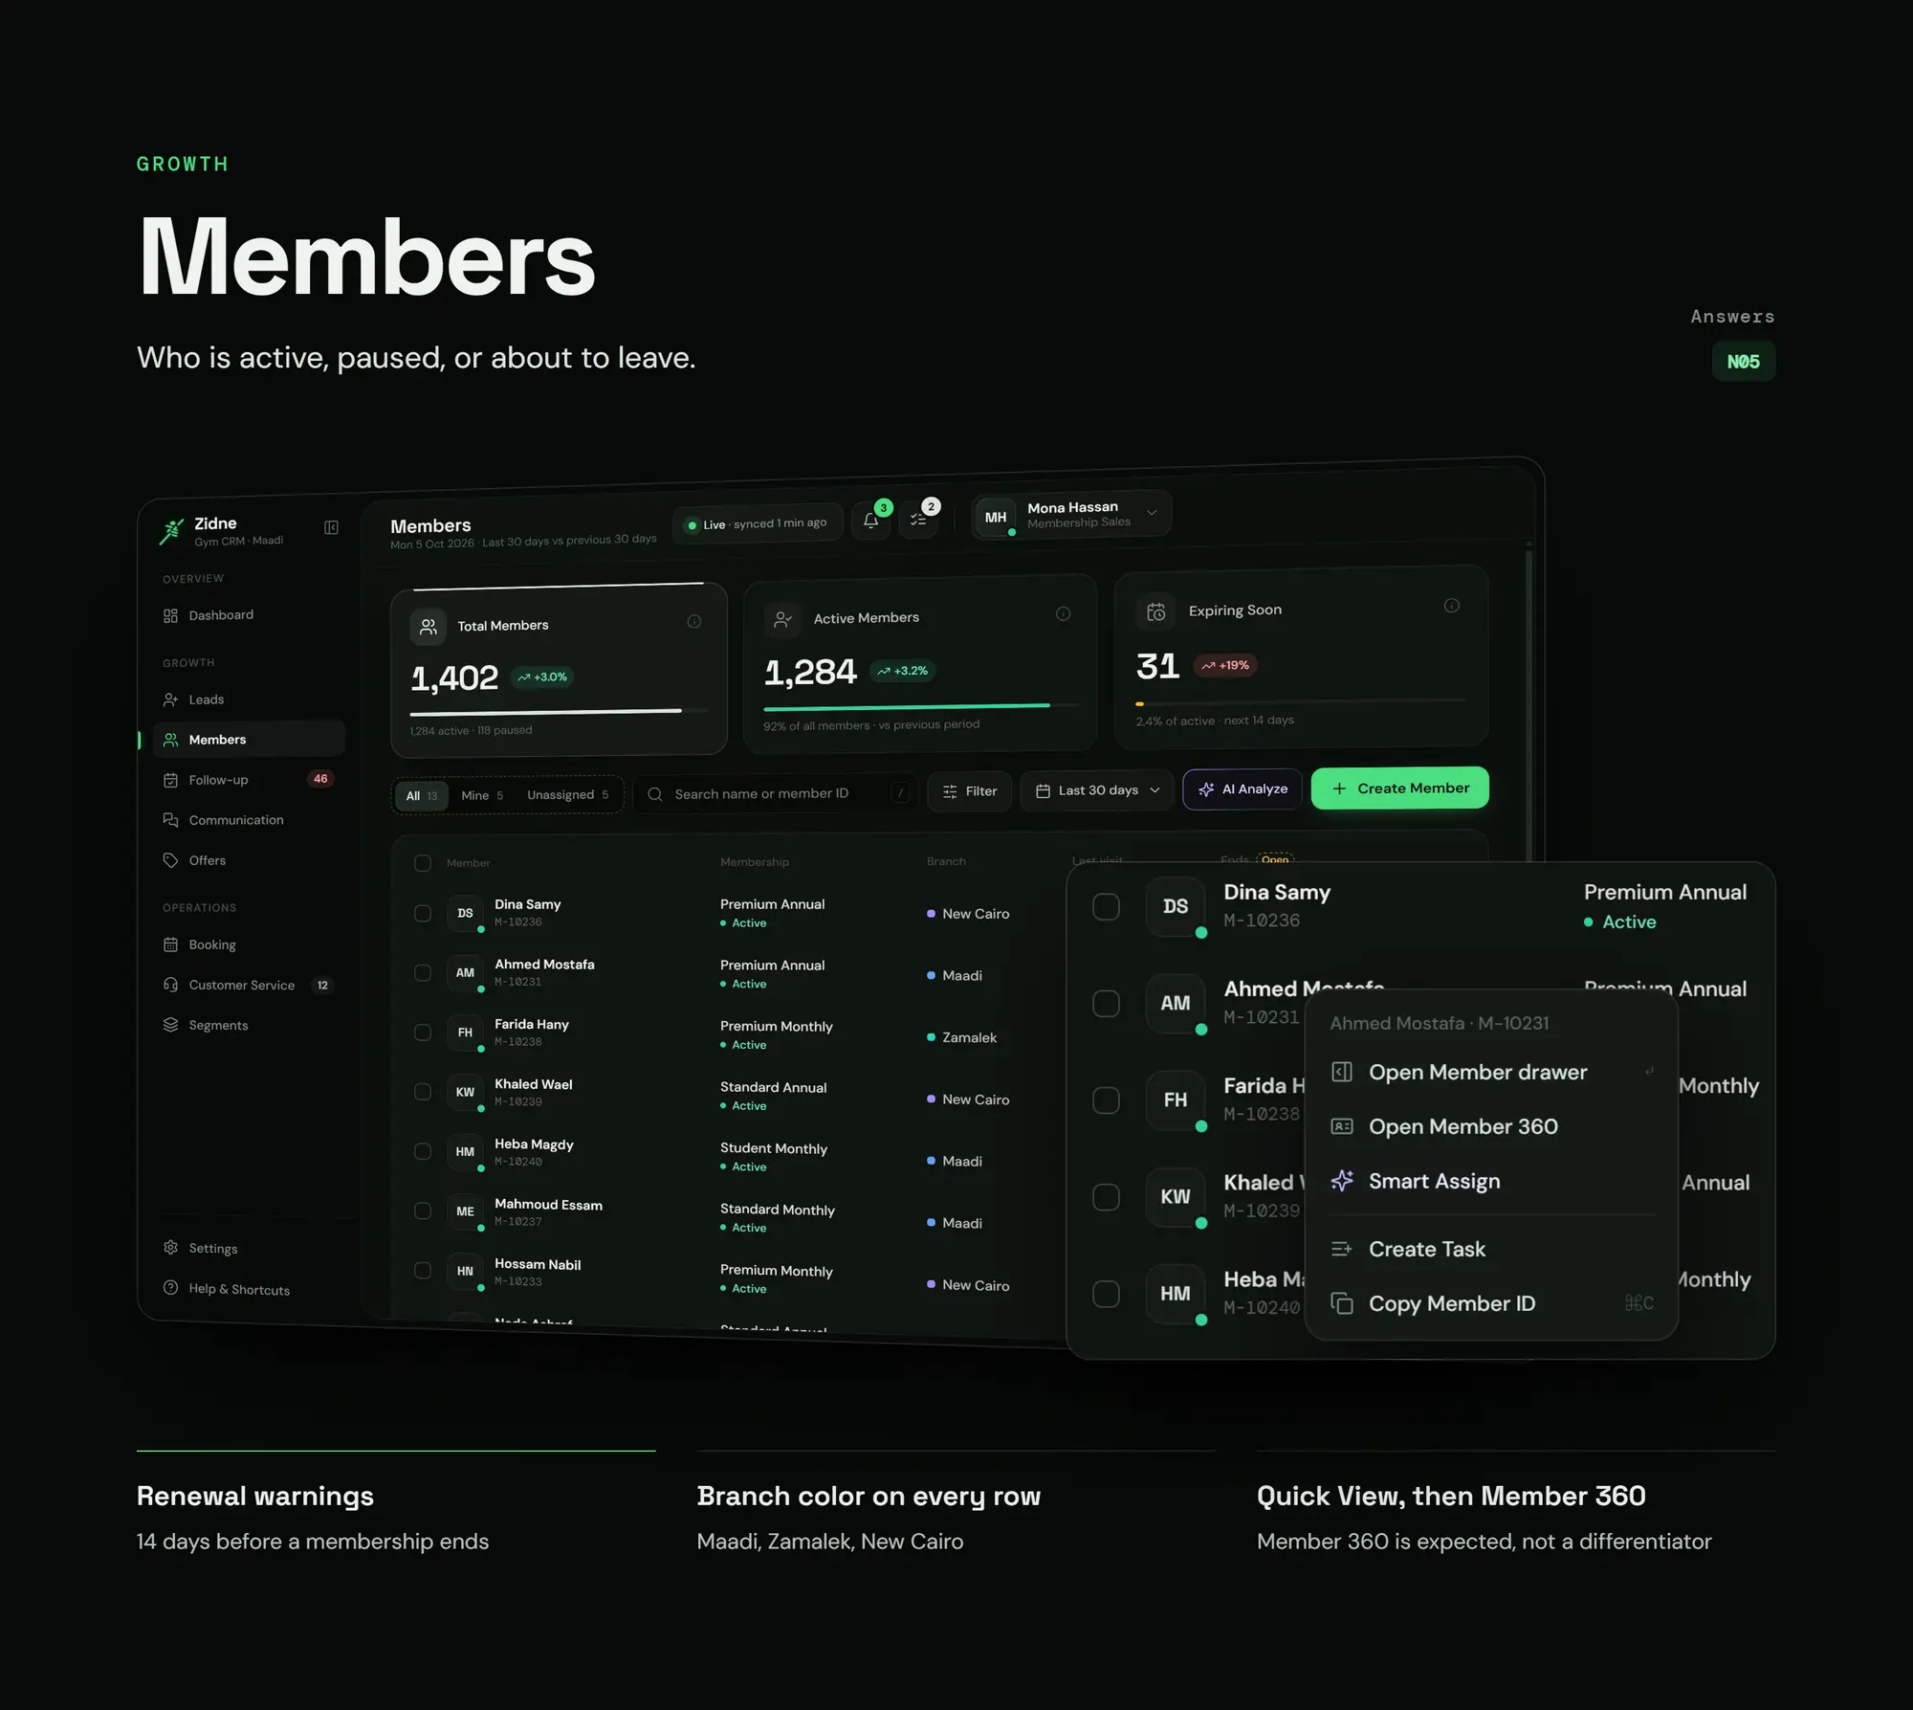Switch to the Mine tab
Screen dimensions: 1913x1710
point(482,795)
